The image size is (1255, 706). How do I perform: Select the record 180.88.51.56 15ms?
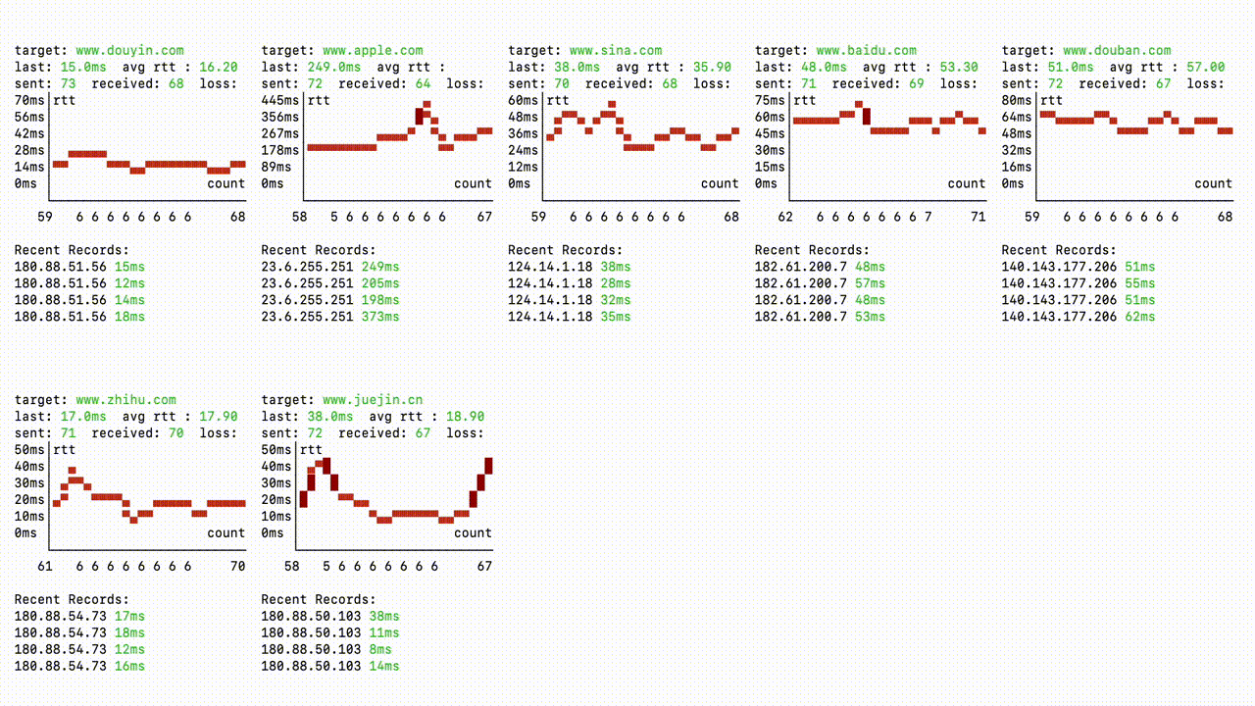click(x=79, y=267)
